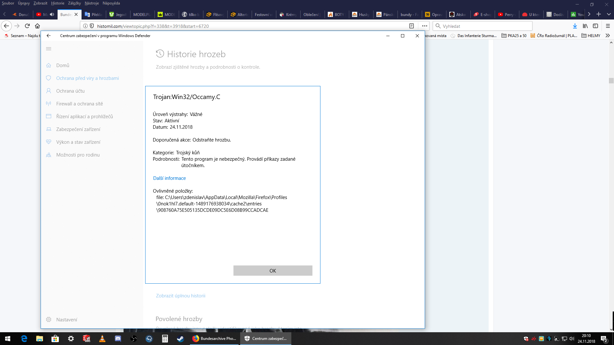The height and width of the screenshot is (345, 614).
Task: Select Ochrana před viry a hrozbami
Action: pos(87,78)
